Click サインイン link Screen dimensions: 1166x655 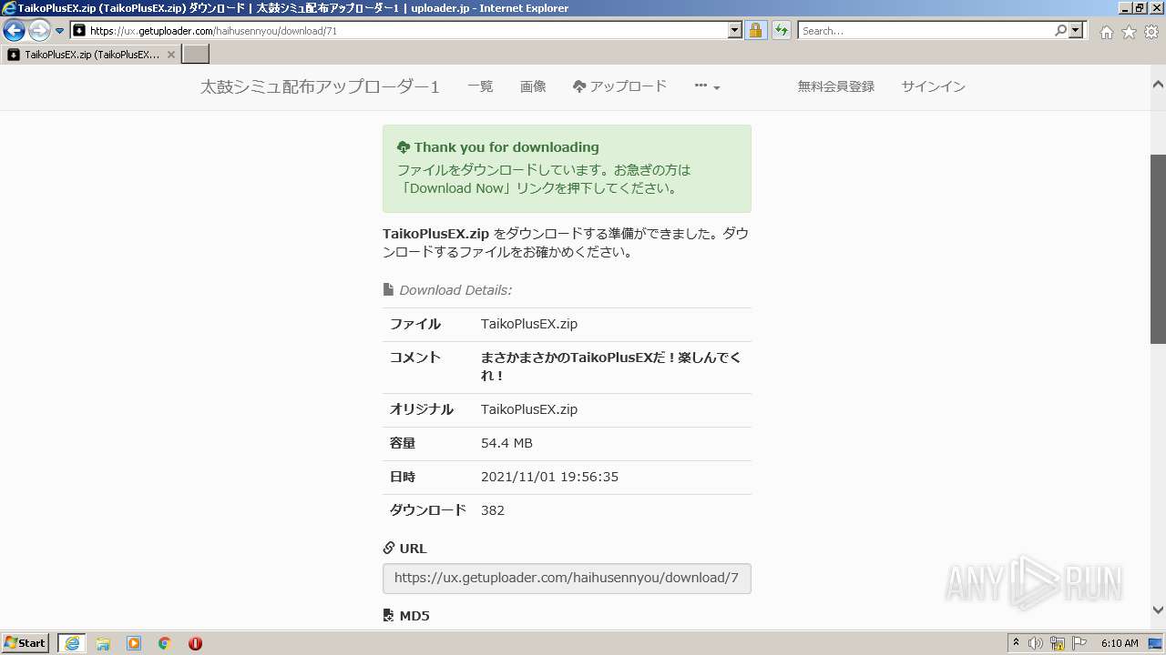pos(933,86)
